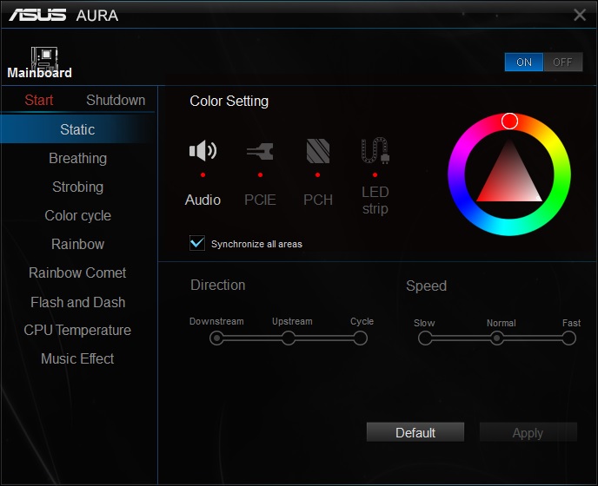598x486 pixels.
Task: Switch to the Start tab
Action: click(x=39, y=100)
